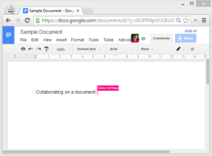Click the chat bubble icon
This screenshot has width=212, height=156.
pyautogui.click(x=143, y=39)
